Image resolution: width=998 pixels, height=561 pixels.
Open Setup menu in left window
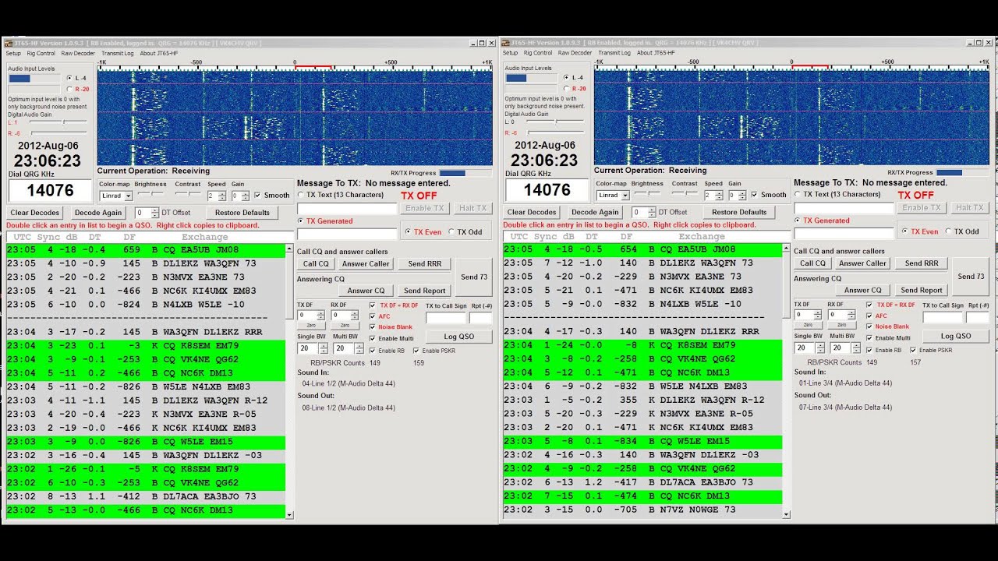click(13, 53)
